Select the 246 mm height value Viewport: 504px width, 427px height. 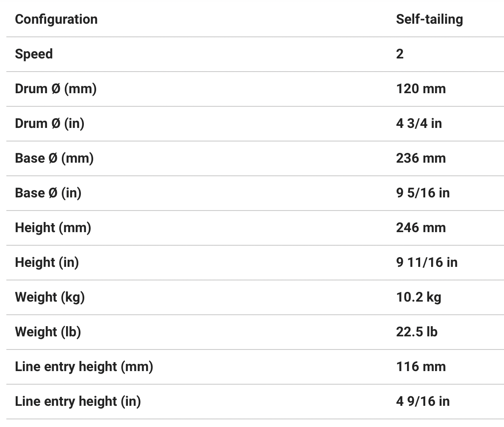click(421, 228)
